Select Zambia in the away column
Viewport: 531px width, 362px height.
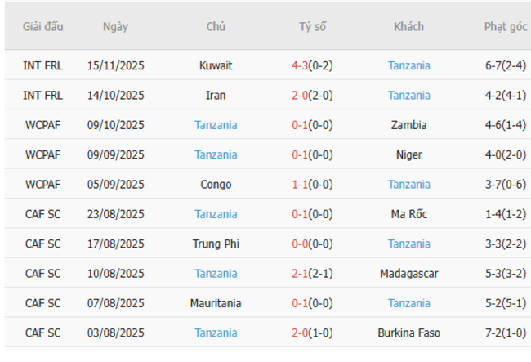click(408, 125)
